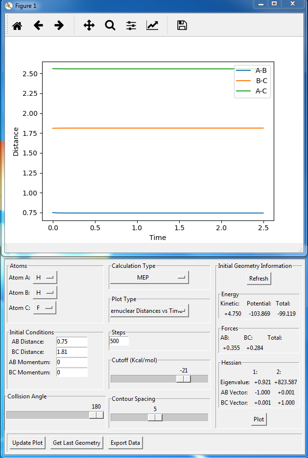The width and height of the screenshot is (308, 458).
Task: Open the Atom A element dropdown
Action: pos(45,278)
